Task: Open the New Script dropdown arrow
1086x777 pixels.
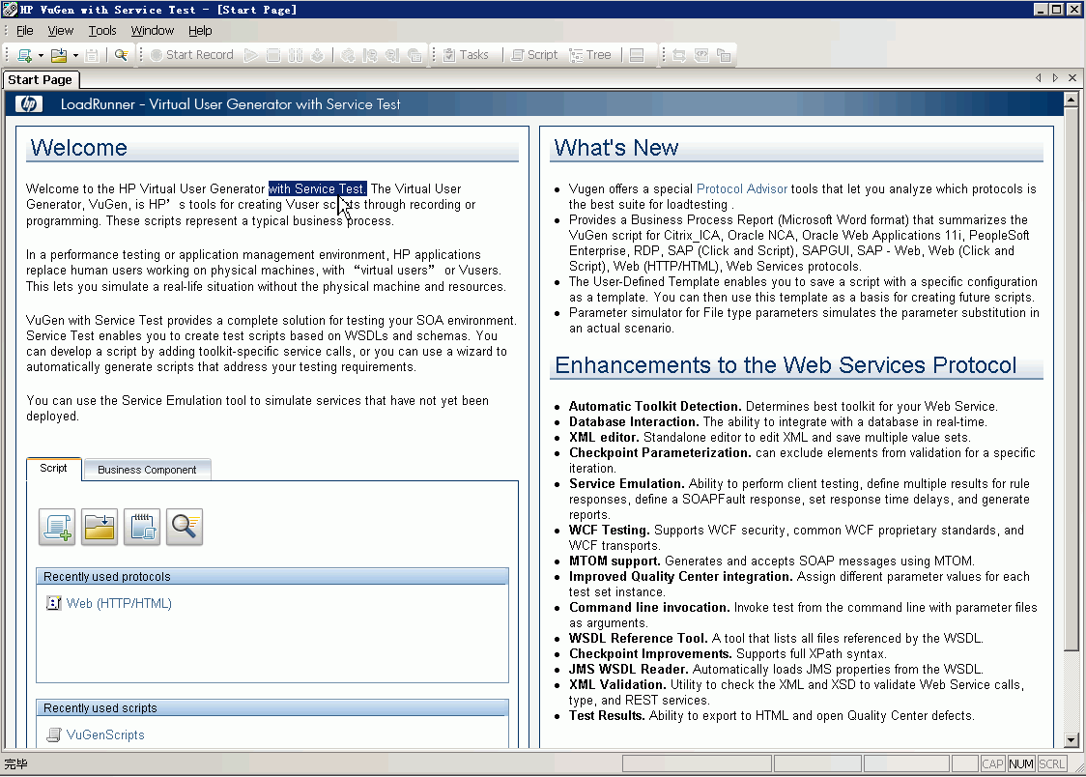Action: pyautogui.click(x=41, y=55)
